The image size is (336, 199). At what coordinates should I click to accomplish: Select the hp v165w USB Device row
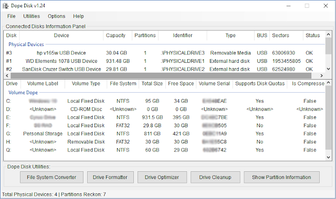coord(164,53)
